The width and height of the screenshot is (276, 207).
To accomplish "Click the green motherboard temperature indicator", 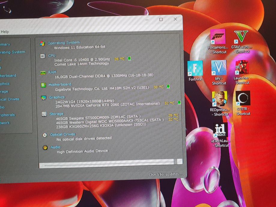I will (168, 86).
